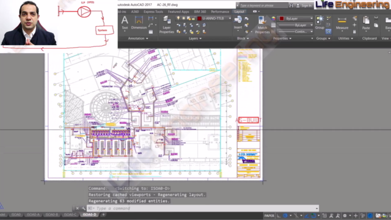Expand the Block panel
Image resolution: width=391 pixels, height=220 pixels.
(x=243, y=38)
